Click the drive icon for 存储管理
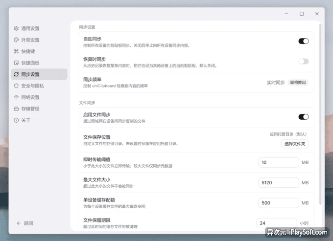This screenshot has width=333, height=241. click(16, 109)
